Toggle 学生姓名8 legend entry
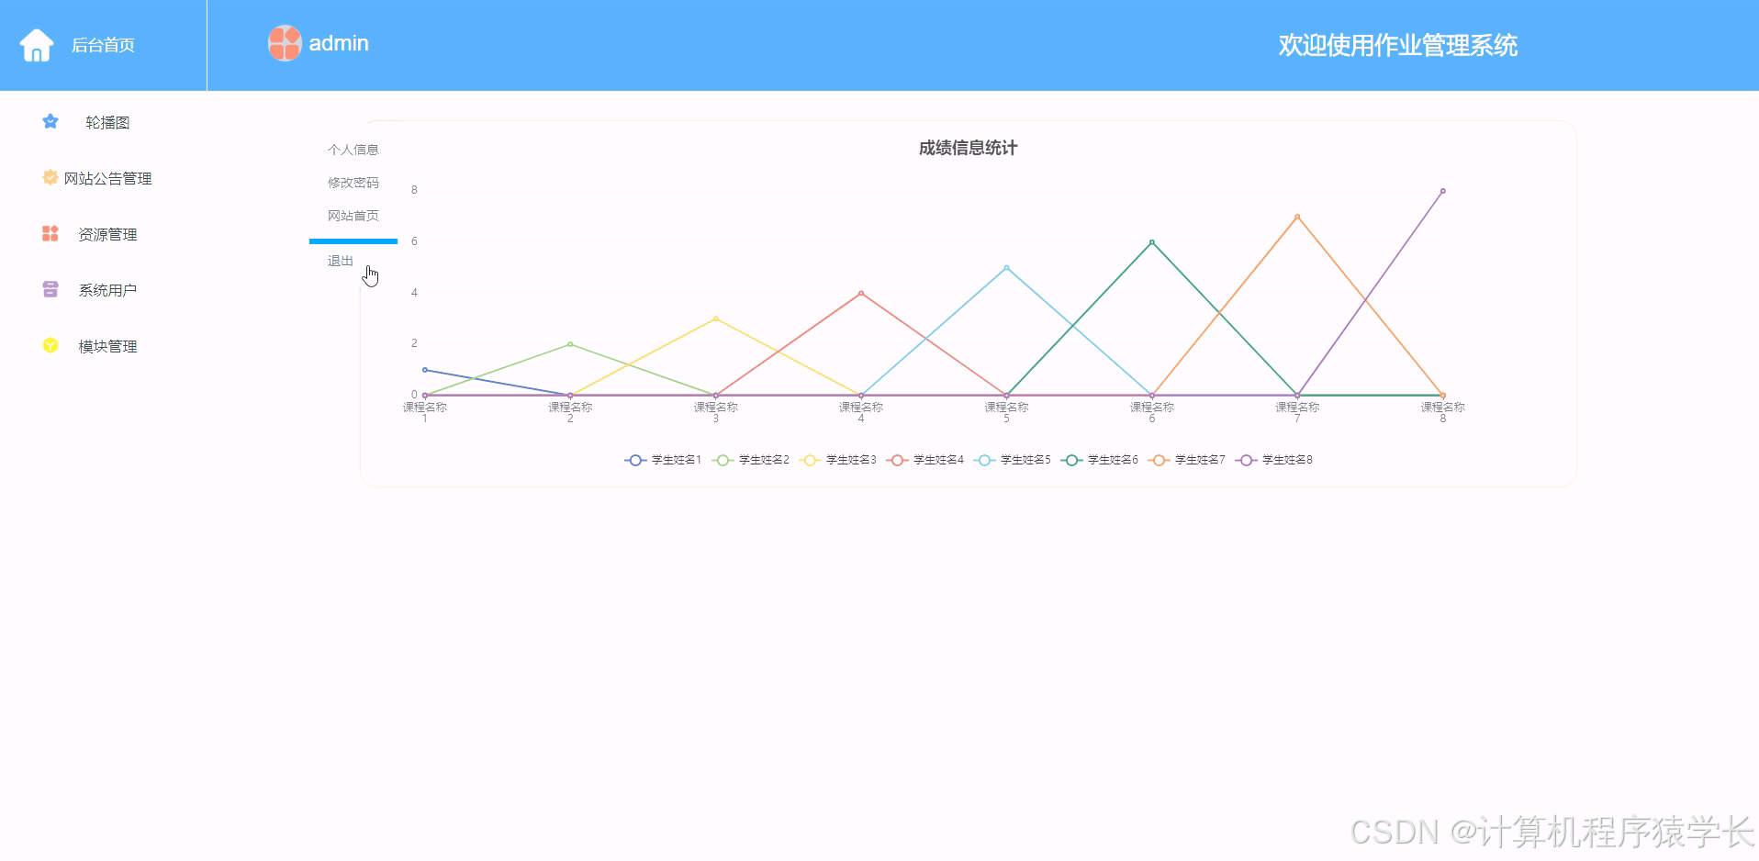Viewport: 1759px width, 861px height. (x=1274, y=460)
